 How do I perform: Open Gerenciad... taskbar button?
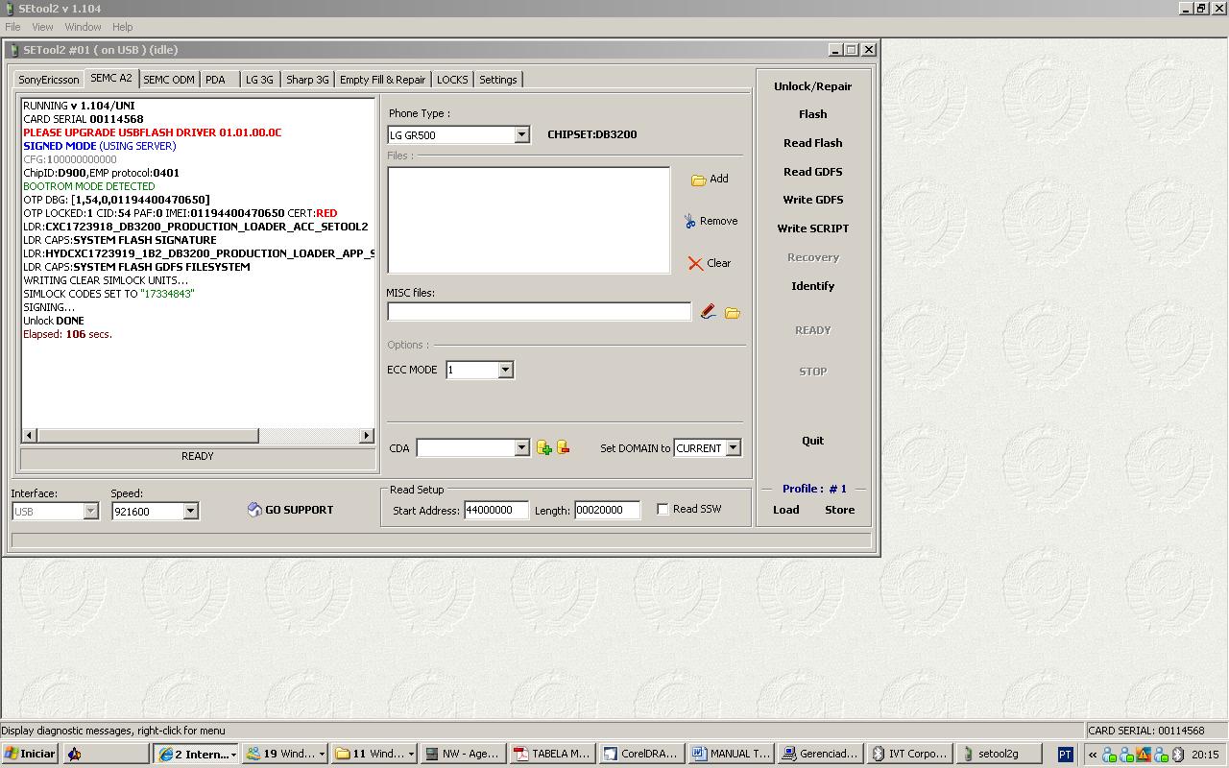click(x=820, y=754)
